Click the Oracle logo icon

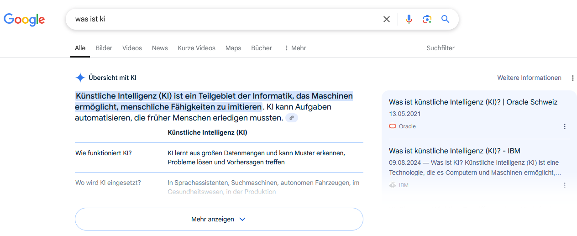pos(393,126)
